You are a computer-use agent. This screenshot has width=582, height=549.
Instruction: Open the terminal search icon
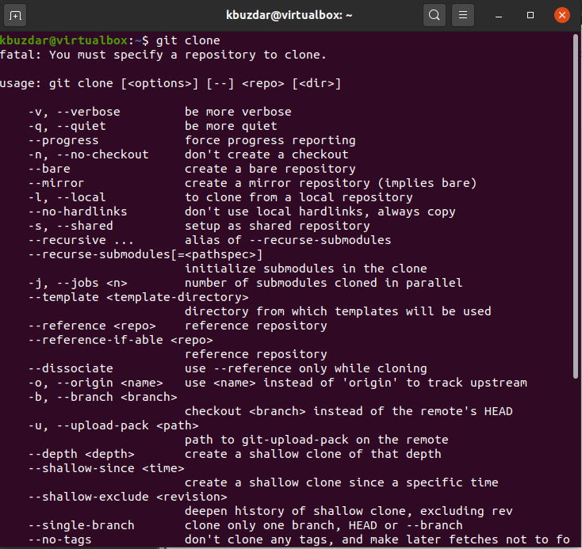434,14
